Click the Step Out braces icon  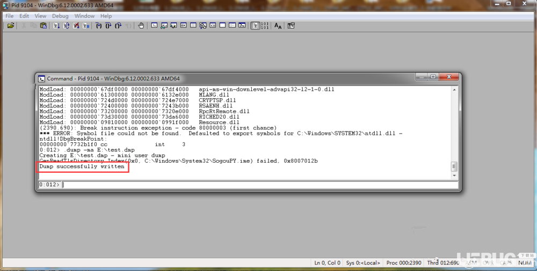118,26
